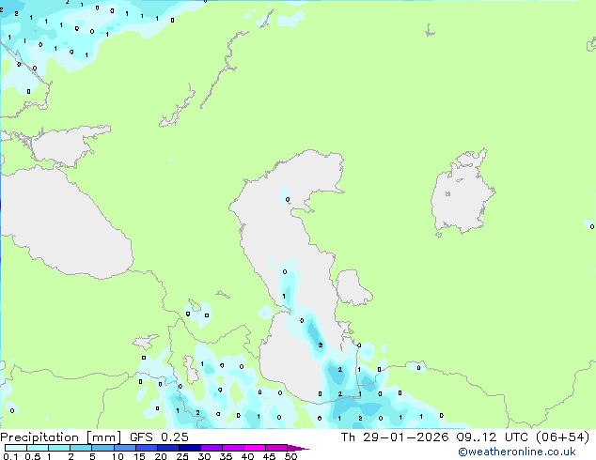Pick the 2–5 mm legend swatch
This screenshot has width=596, height=460.
pyautogui.click(x=81, y=448)
